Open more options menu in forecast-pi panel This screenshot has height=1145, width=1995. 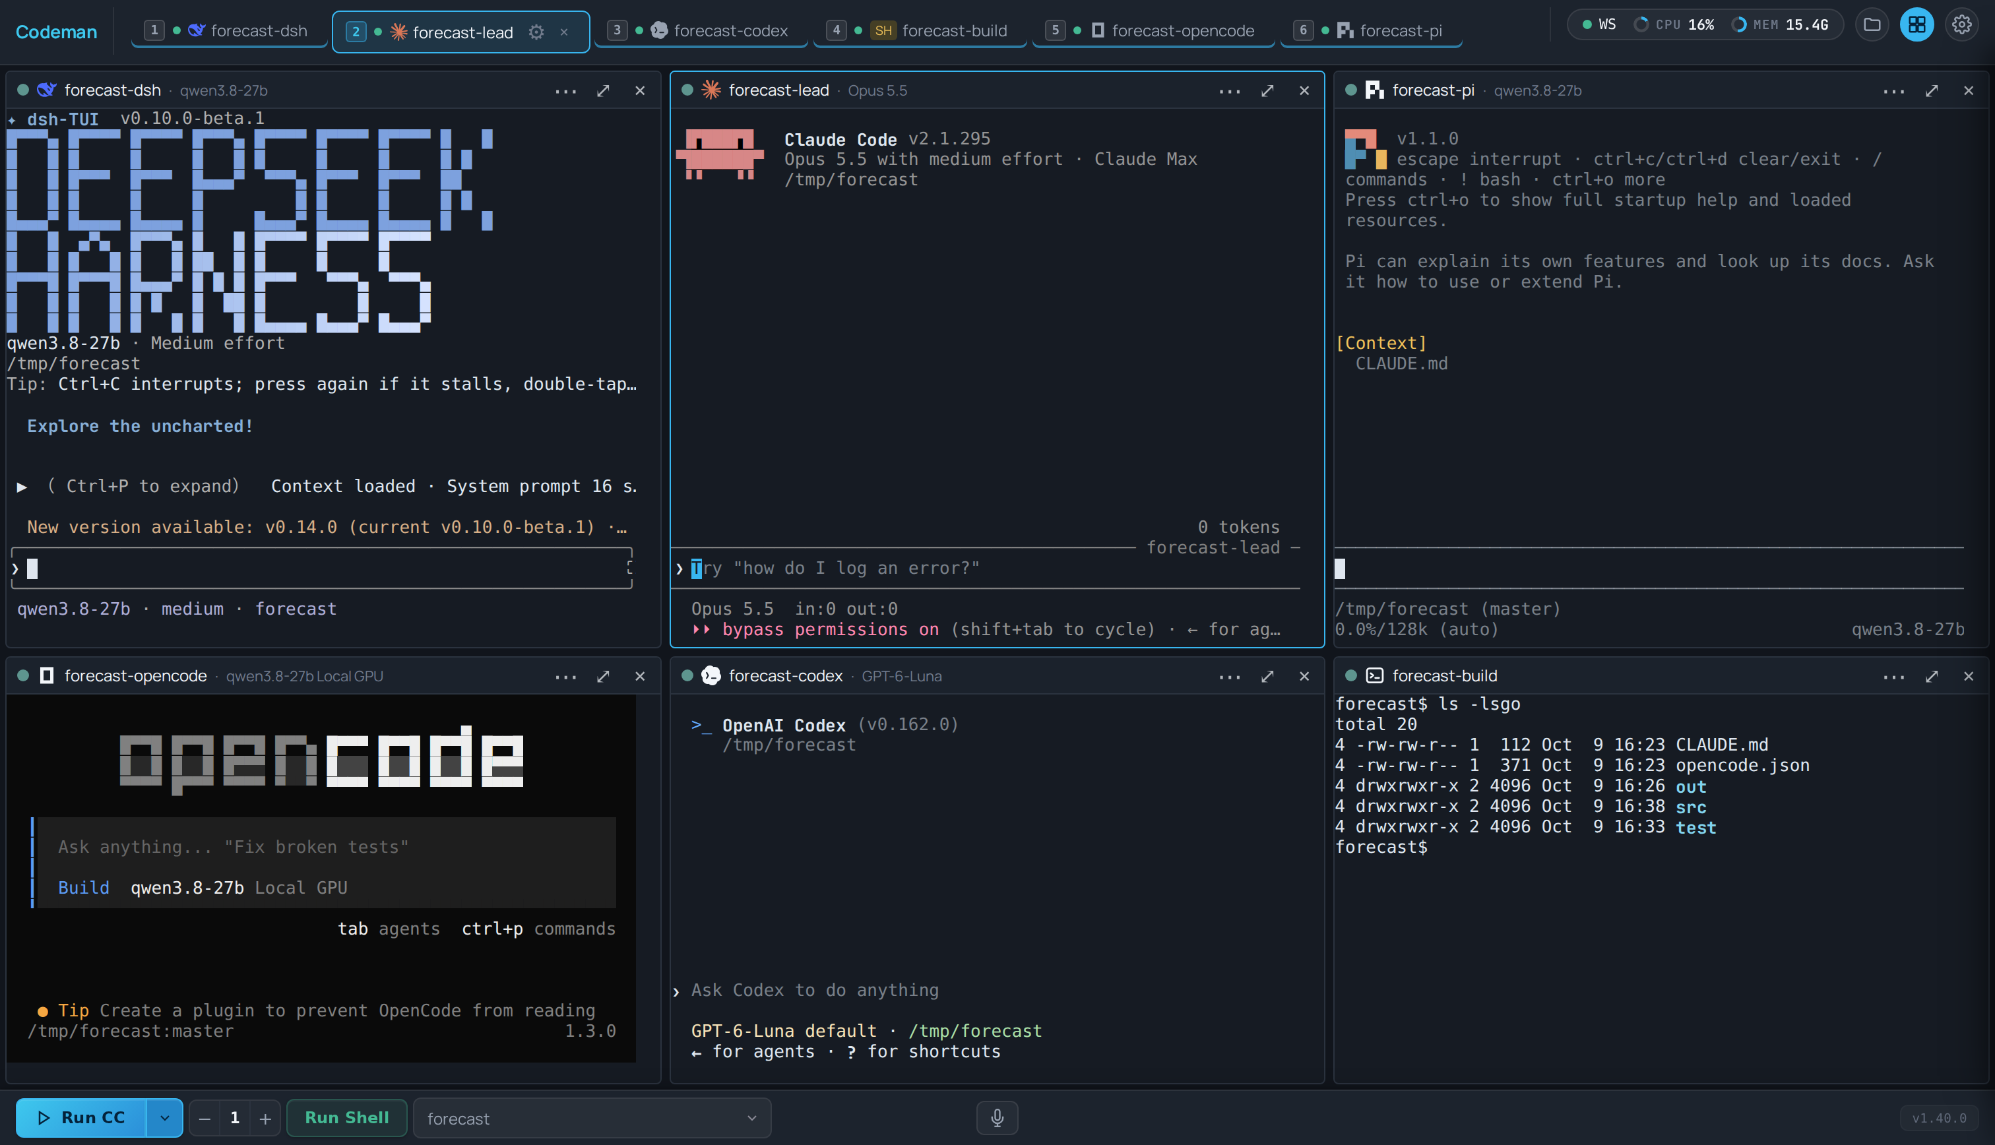click(1893, 91)
